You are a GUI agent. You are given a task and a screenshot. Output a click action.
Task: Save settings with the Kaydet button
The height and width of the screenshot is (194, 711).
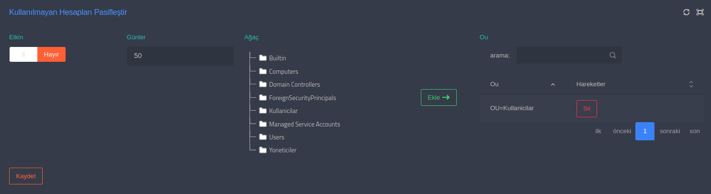click(26, 176)
